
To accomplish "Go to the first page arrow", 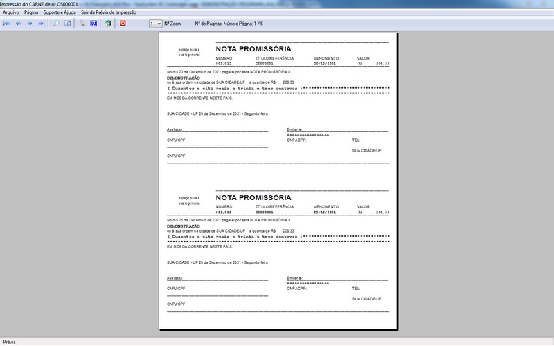I will [6, 24].
